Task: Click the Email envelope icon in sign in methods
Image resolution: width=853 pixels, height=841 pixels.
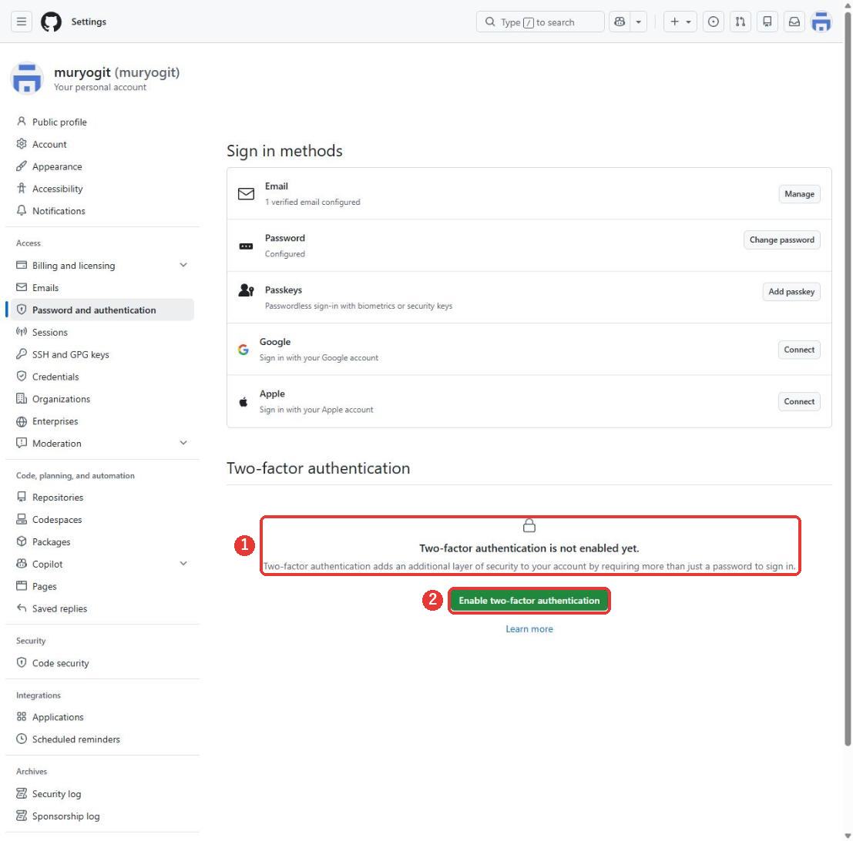Action: 246,193
